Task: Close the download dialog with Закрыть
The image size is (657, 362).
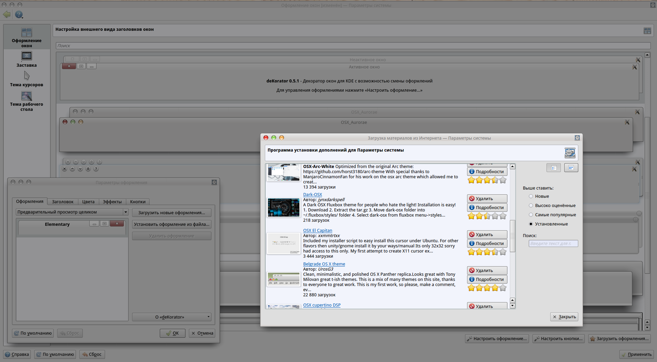Action: click(x=564, y=317)
